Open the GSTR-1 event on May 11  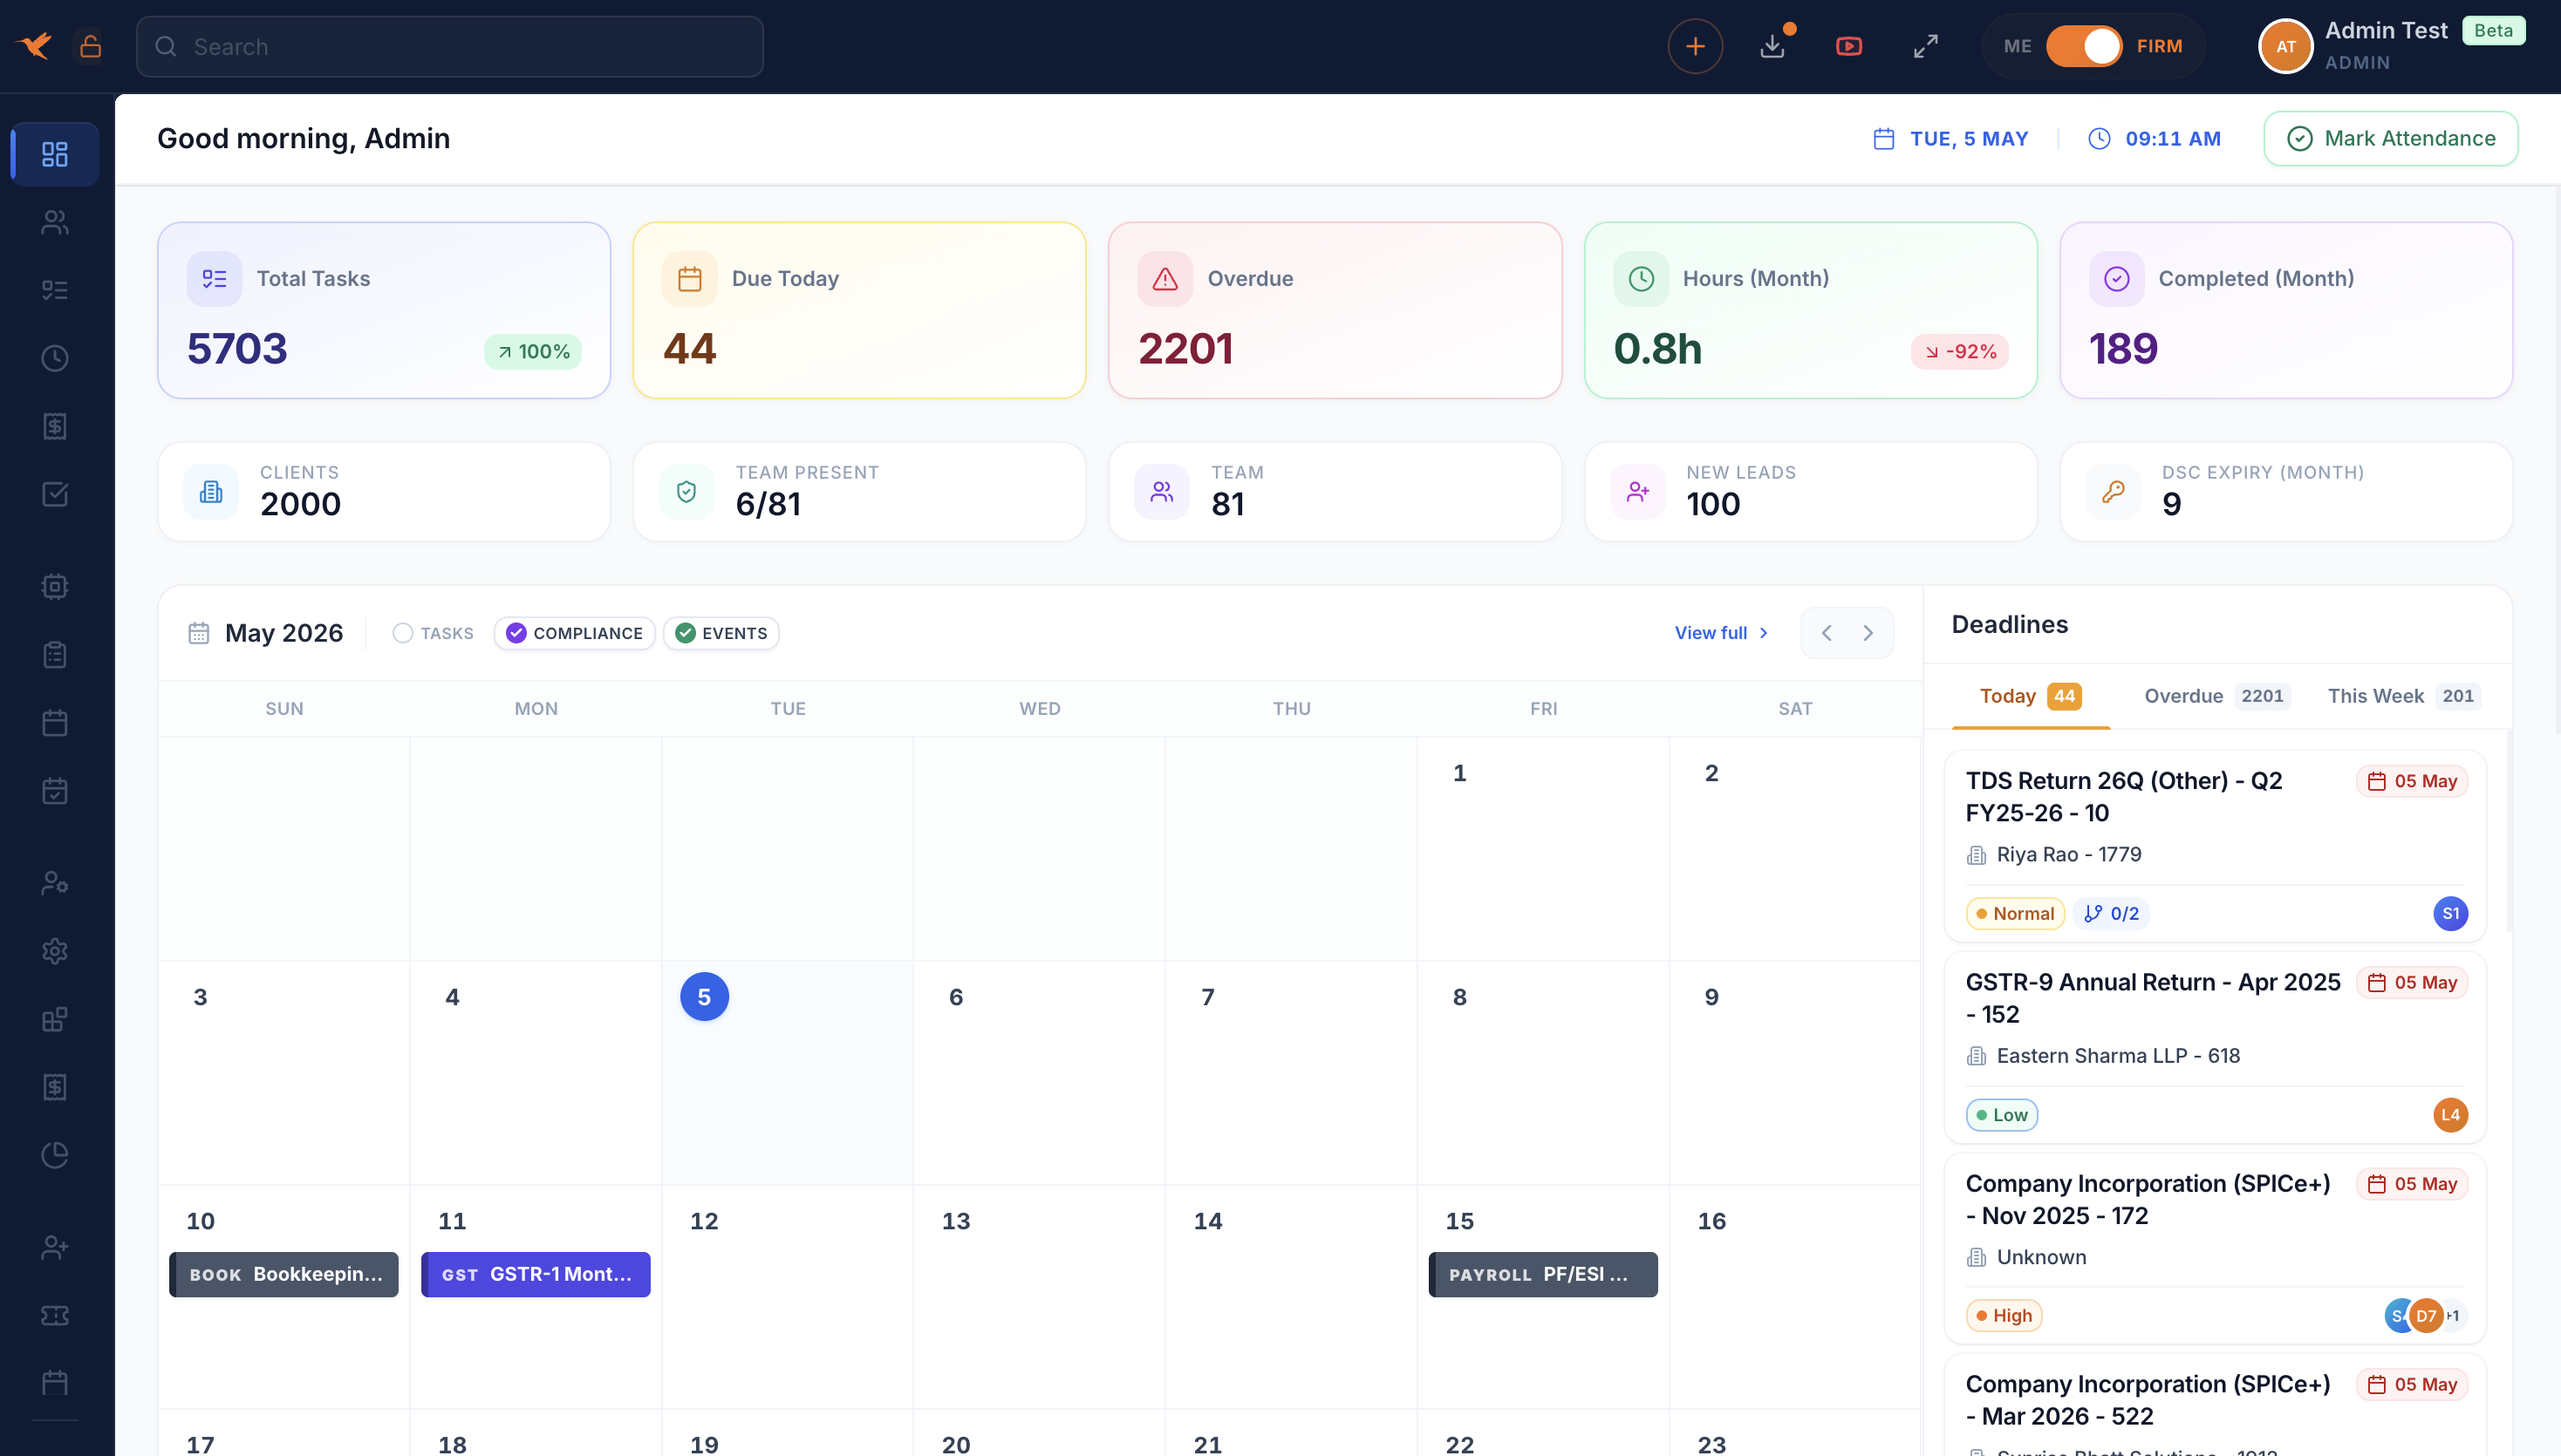tap(536, 1274)
